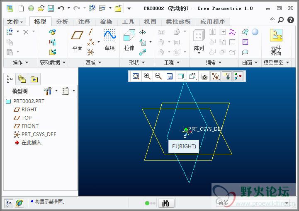Viewport: 299px width, 211px height.
Task: Click the New file icon
Action: pyautogui.click(x=21, y=8)
